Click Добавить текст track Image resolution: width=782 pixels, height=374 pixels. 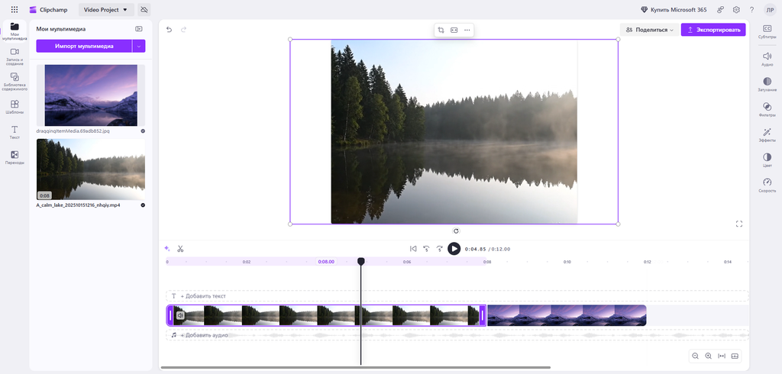[457, 296]
